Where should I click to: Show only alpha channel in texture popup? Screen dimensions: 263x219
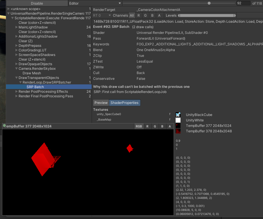tap(170, 126)
